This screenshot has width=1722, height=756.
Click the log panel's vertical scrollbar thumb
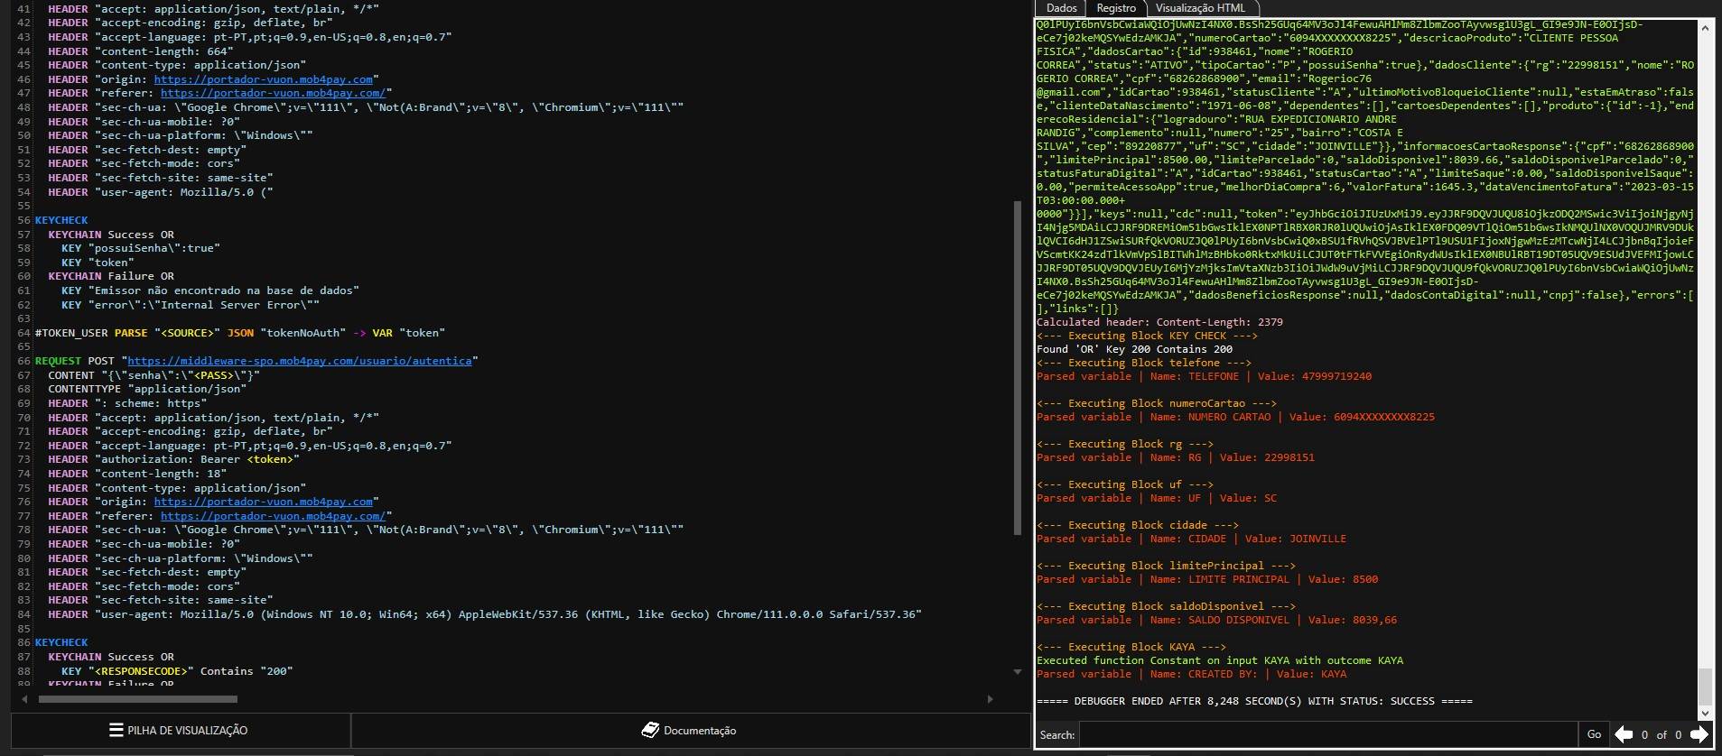click(x=1705, y=686)
